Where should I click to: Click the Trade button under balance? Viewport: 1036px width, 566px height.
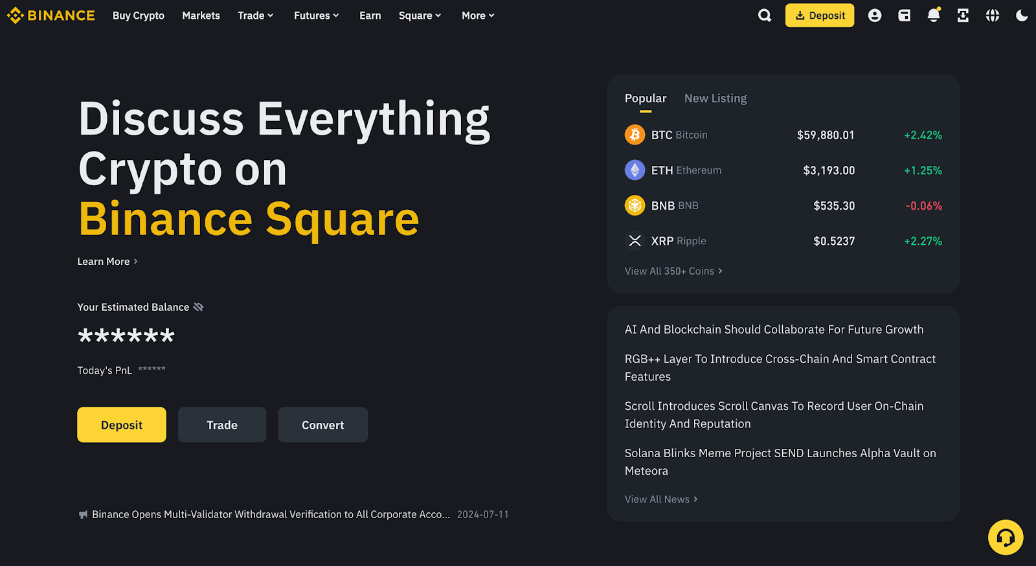pyautogui.click(x=222, y=425)
